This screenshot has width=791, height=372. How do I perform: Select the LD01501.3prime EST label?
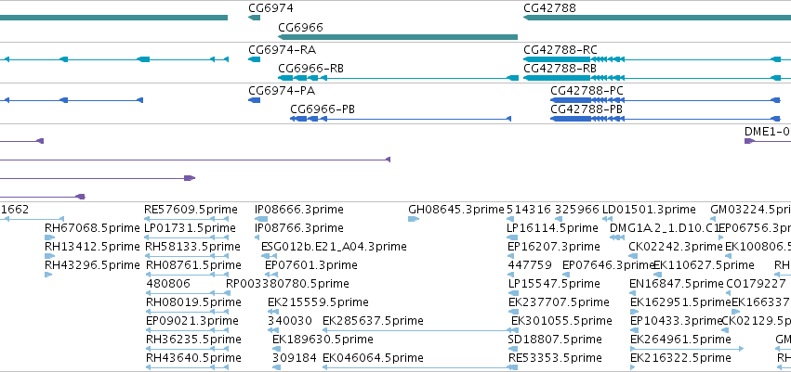[x=649, y=210]
